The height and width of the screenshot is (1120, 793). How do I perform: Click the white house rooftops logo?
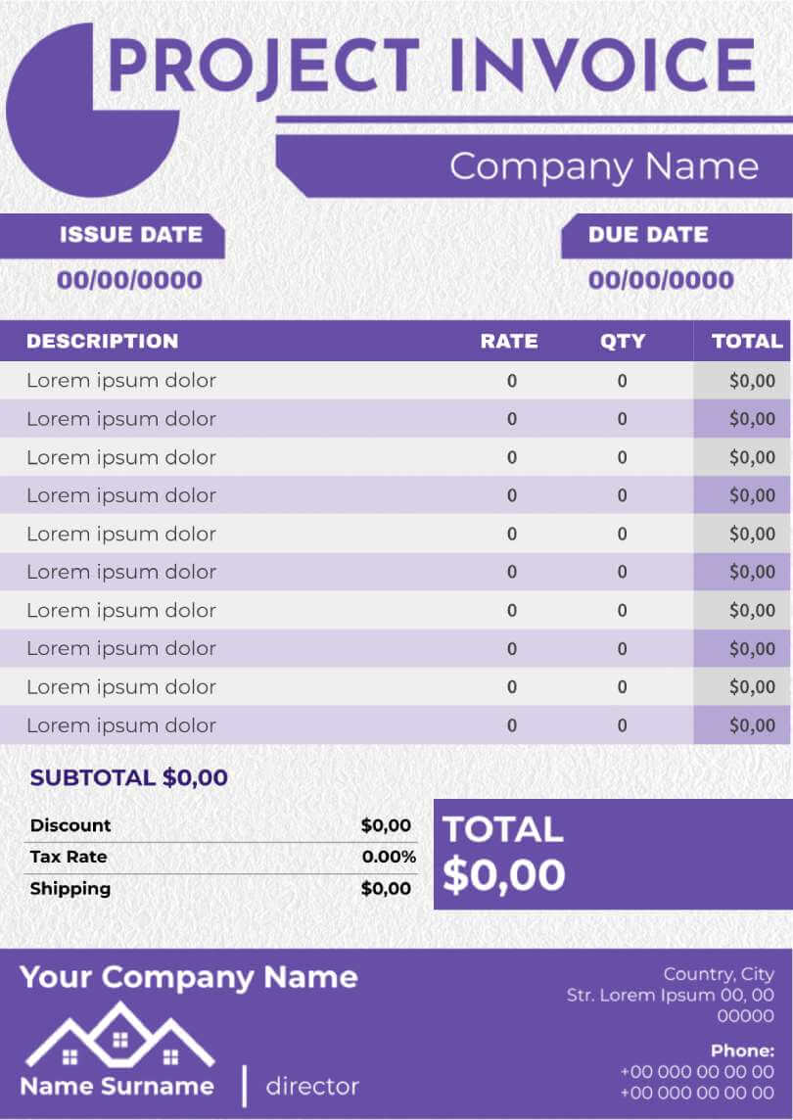point(119,1037)
